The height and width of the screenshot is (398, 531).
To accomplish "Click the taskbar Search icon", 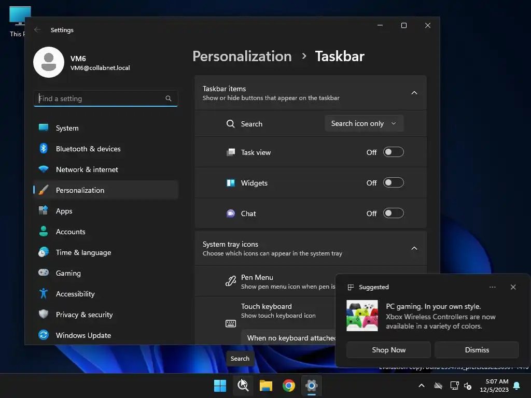I will (243, 386).
